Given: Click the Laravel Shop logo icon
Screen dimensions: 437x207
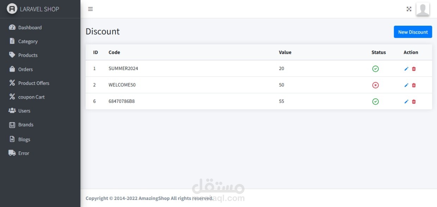Looking at the screenshot, I should point(12,9).
